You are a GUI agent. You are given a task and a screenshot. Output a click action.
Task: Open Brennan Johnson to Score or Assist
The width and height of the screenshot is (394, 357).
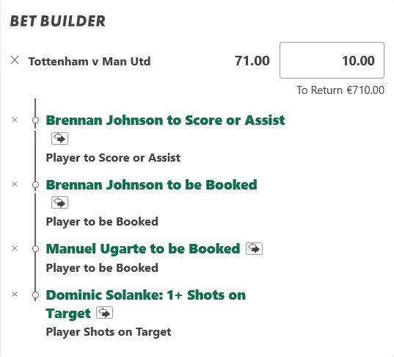(x=165, y=120)
